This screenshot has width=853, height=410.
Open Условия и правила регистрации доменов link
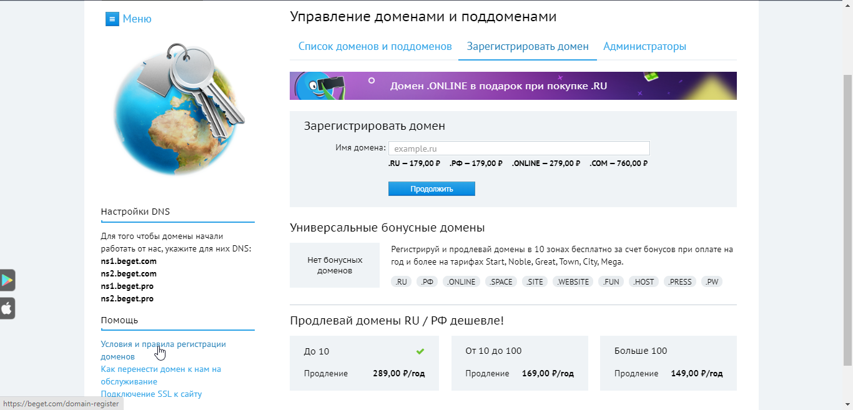164,350
